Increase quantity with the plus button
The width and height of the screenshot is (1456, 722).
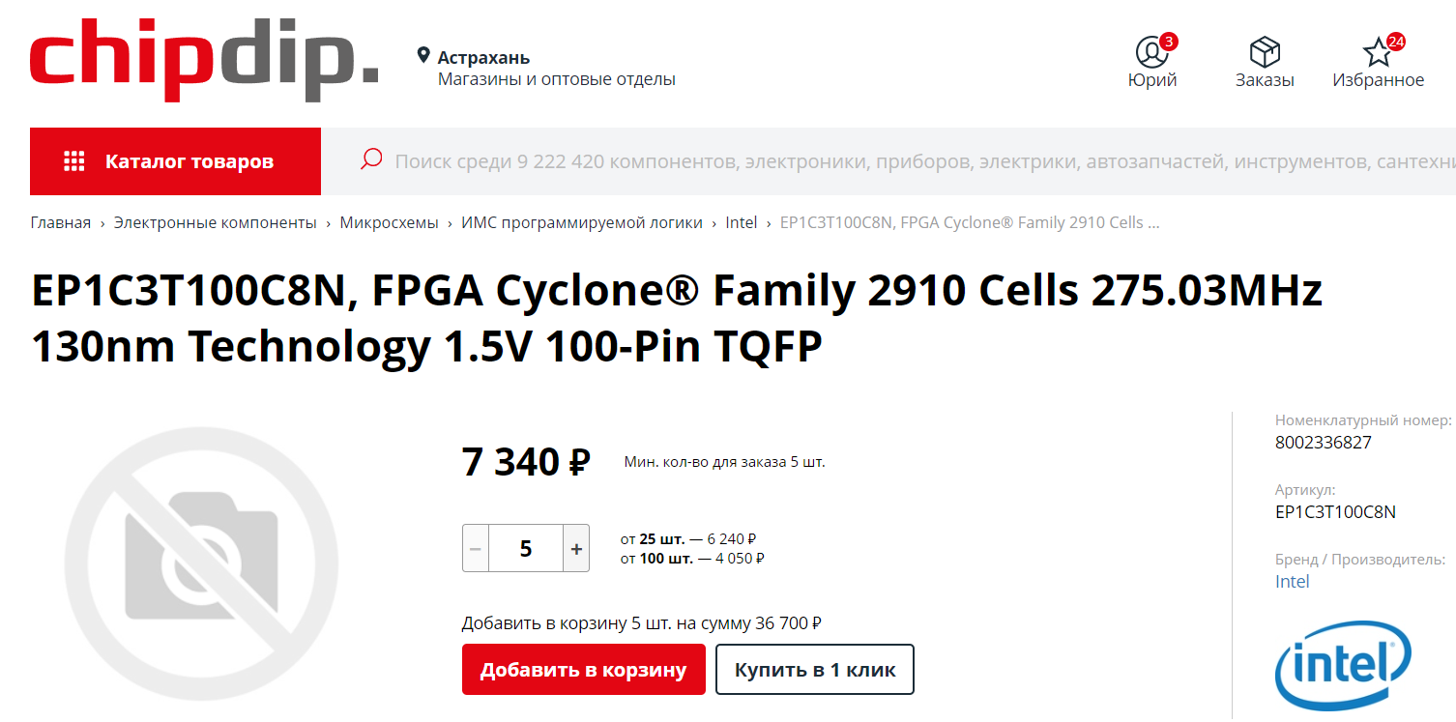pos(576,548)
